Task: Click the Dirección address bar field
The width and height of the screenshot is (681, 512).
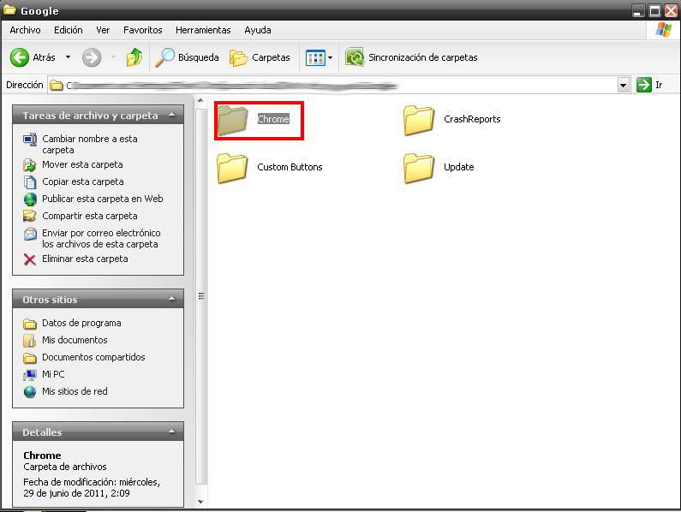Action: tap(332, 85)
